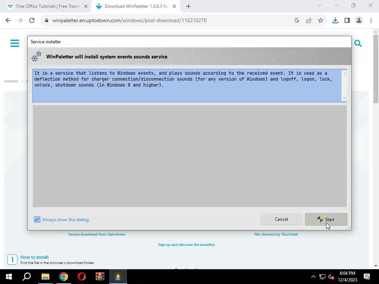Viewport: 379px width, 284px height.
Task: Open clock and date flyout
Action: (x=347, y=277)
